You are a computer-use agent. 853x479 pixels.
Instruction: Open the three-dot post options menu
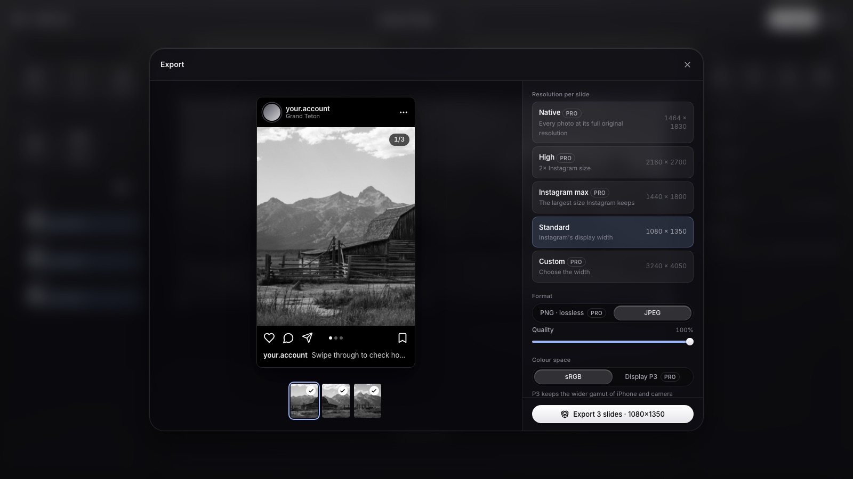404,112
